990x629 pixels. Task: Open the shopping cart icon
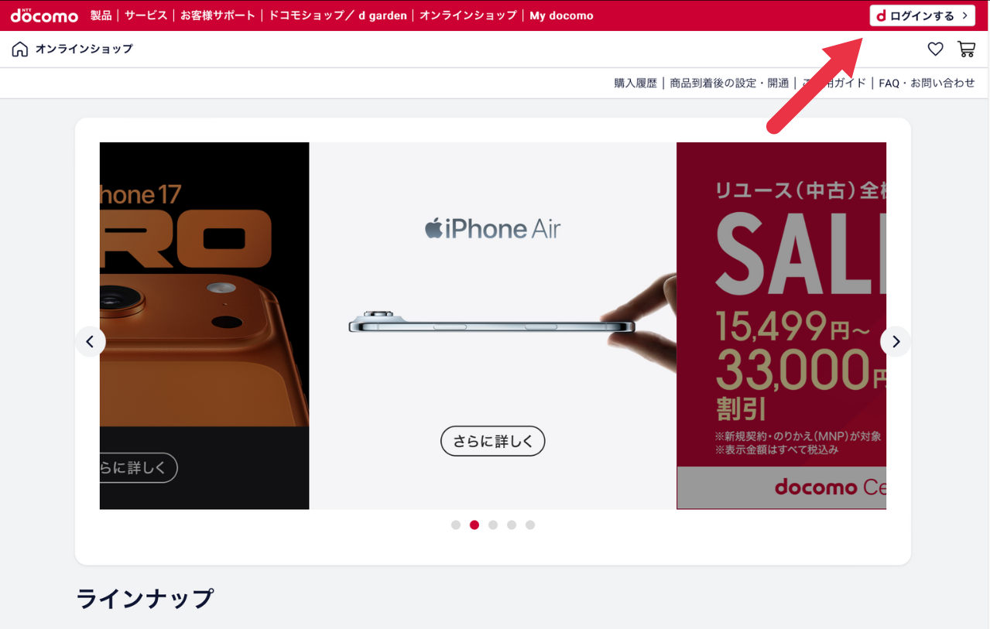tap(967, 50)
